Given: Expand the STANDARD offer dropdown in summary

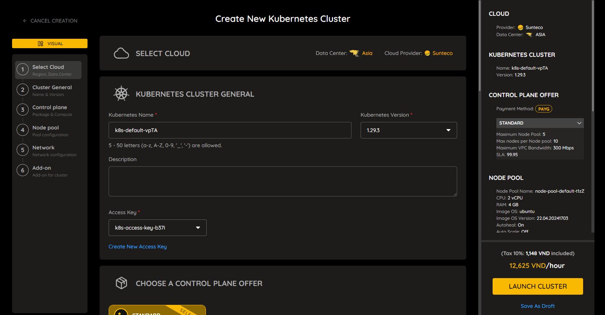Looking at the screenshot, I should pyautogui.click(x=540, y=123).
